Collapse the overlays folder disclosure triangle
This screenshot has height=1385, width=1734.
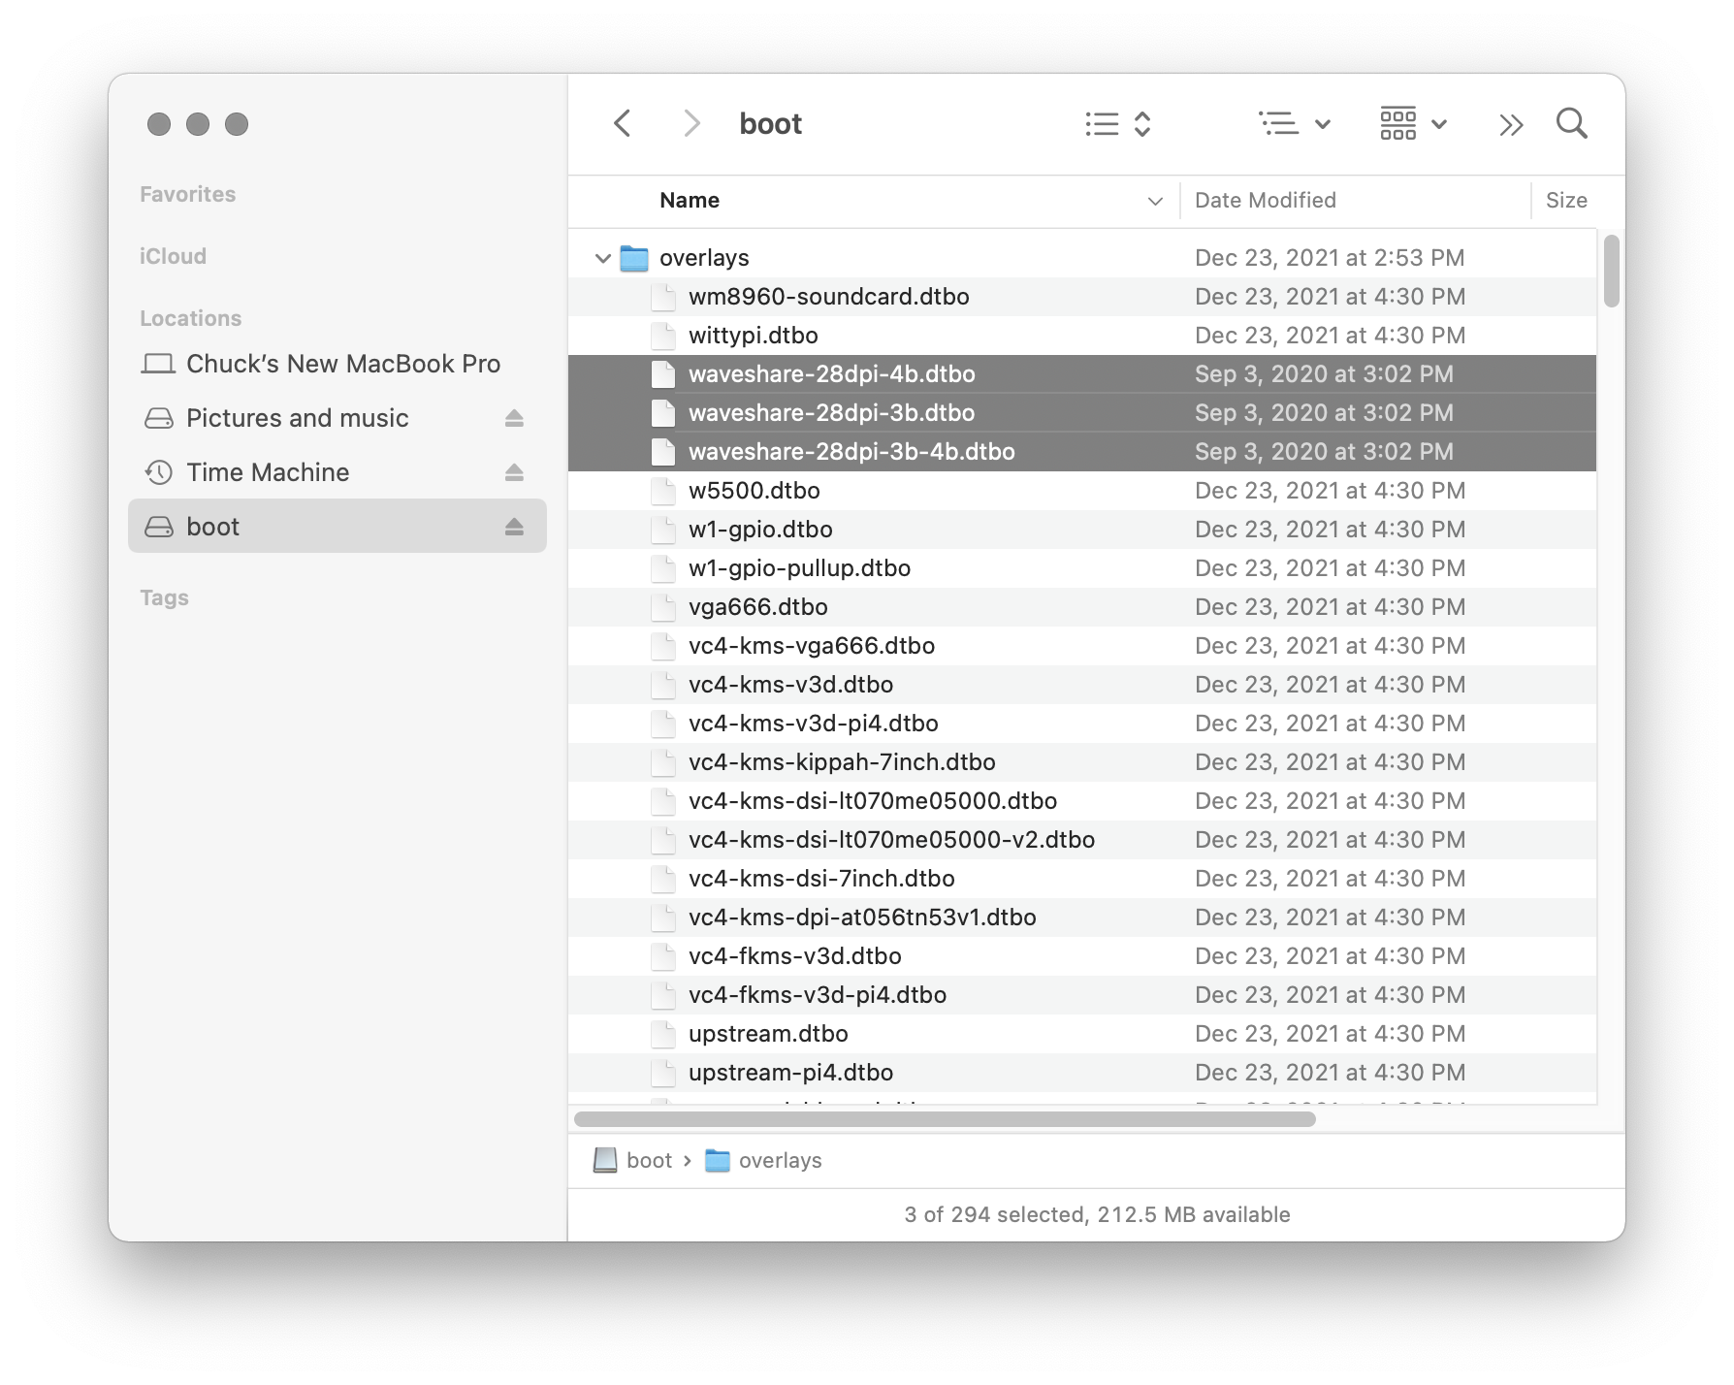(x=602, y=257)
